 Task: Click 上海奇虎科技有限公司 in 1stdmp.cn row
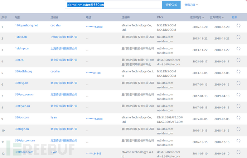(x=64, y=48)
